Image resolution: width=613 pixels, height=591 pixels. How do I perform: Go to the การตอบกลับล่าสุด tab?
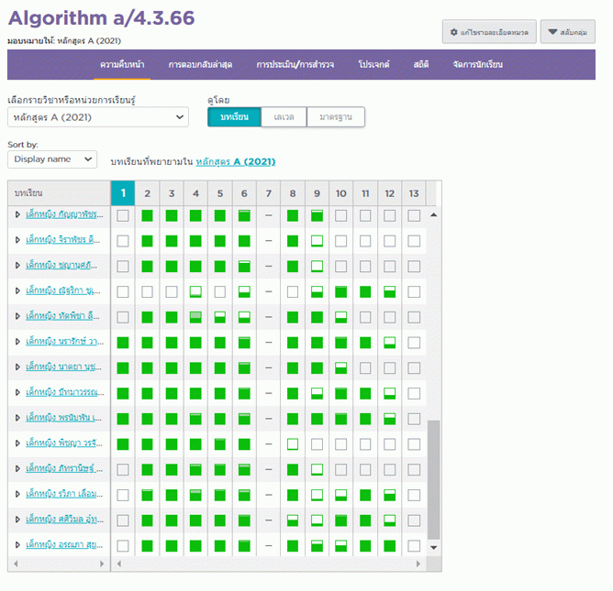pyautogui.click(x=199, y=65)
